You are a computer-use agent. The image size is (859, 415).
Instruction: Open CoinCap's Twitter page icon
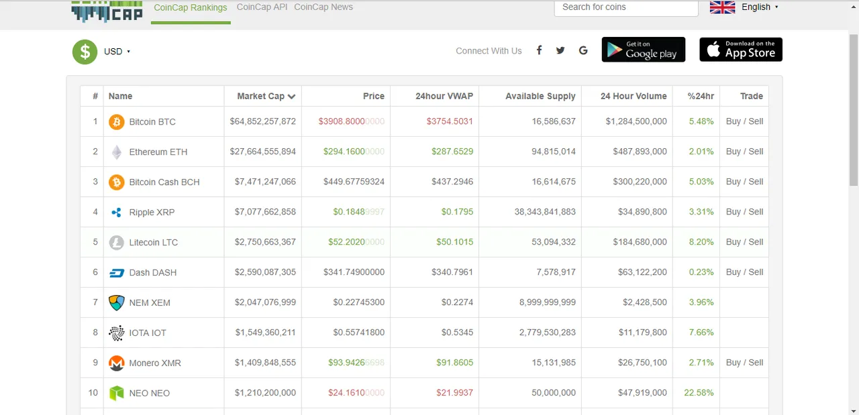560,50
